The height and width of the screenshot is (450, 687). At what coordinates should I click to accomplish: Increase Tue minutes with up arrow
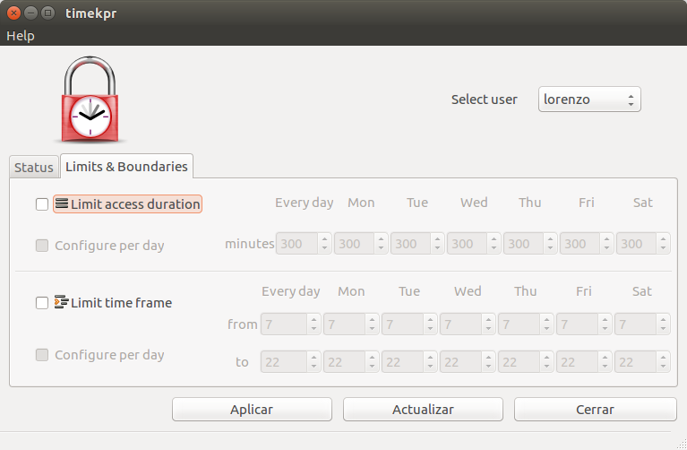pyautogui.click(x=437, y=239)
